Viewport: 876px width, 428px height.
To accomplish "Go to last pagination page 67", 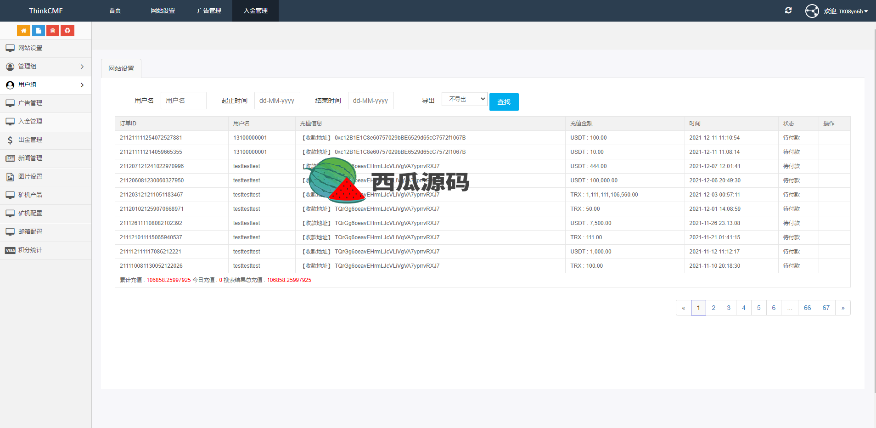I will click(x=826, y=308).
